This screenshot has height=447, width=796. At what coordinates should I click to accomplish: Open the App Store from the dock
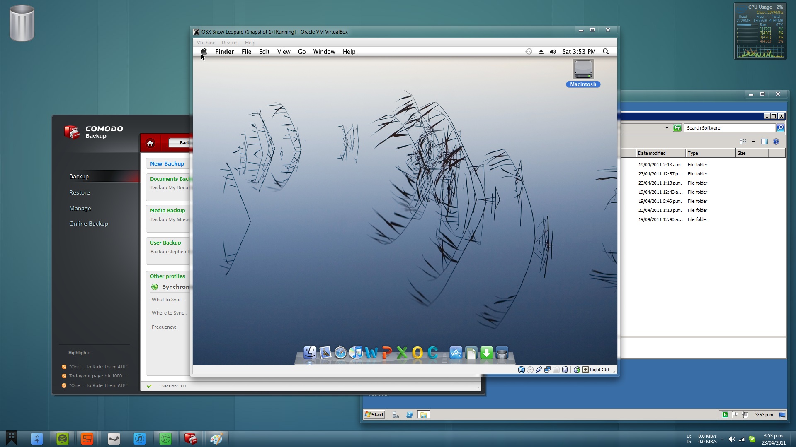pos(456,353)
